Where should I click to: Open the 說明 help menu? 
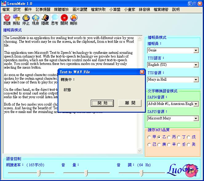[x=176, y=10]
